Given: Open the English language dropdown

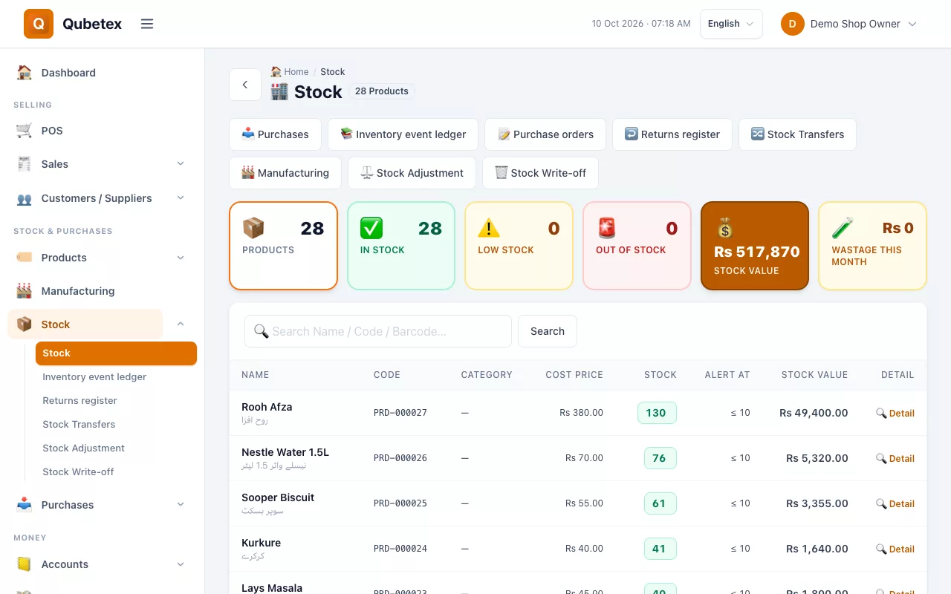Looking at the screenshot, I should [731, 24].
